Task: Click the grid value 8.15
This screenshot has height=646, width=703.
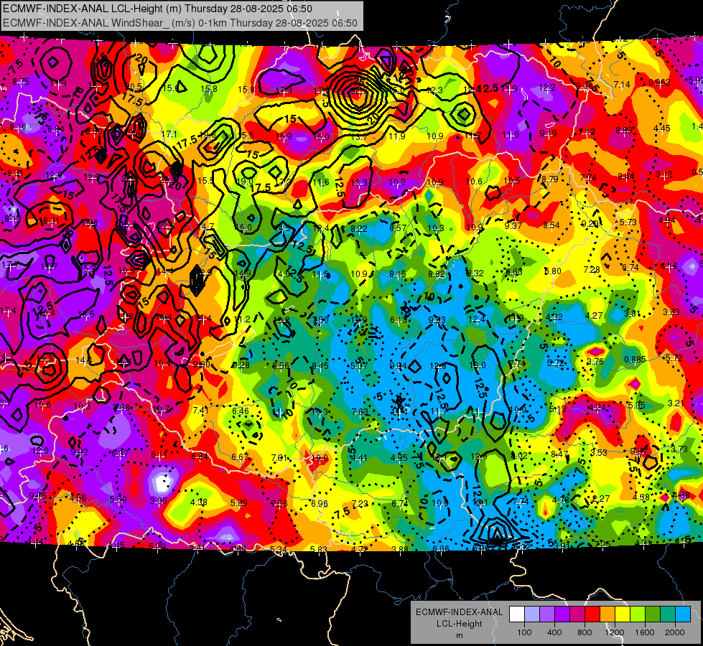Action: click(398, 274)
